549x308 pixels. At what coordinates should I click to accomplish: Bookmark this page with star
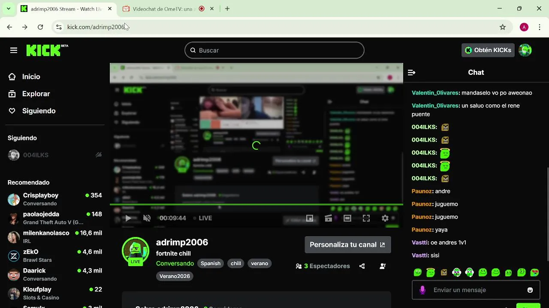tap(503, 27)
